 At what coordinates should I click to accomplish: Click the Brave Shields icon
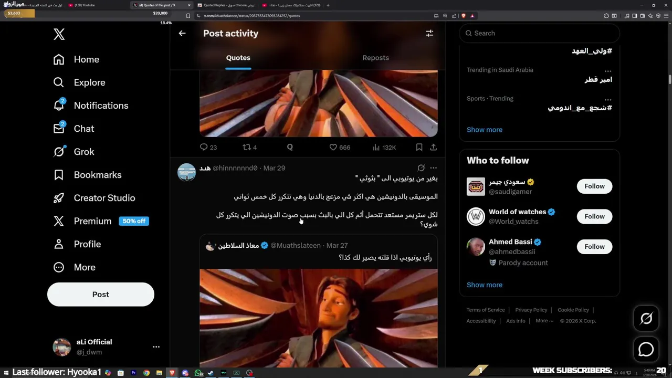464,16
